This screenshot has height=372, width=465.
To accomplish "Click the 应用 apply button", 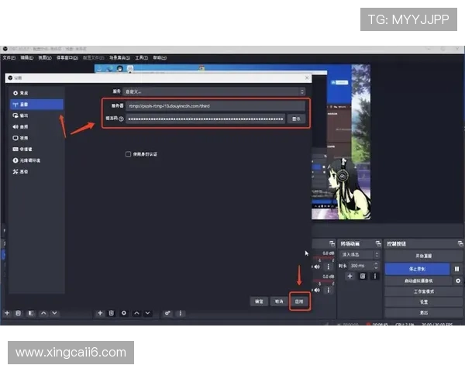I will (x=299, y=301).
